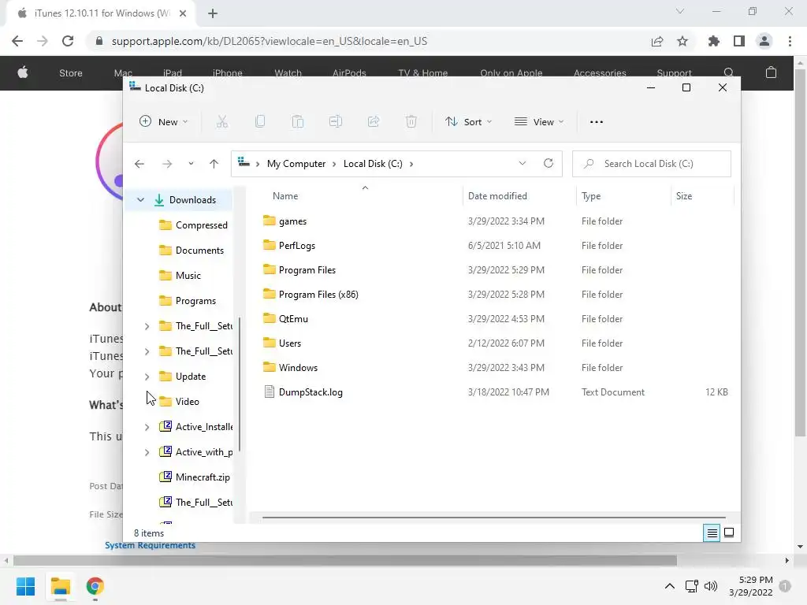Go up one folder level

coord(214,164)
